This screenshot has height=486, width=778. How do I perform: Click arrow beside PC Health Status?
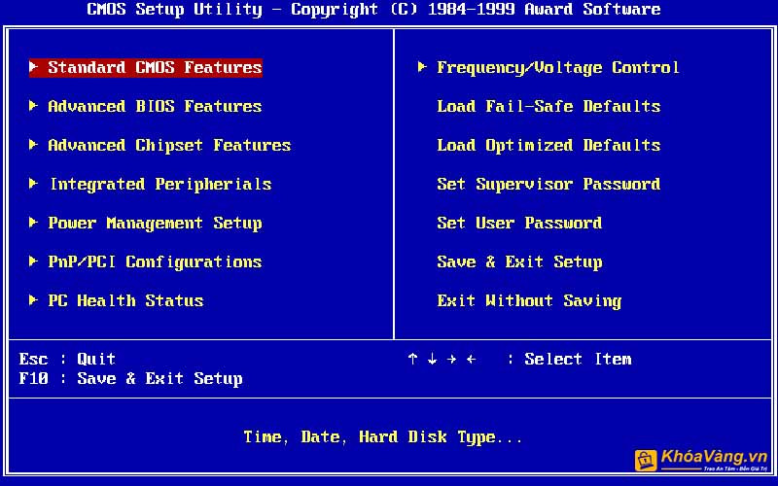click(33, 299)
